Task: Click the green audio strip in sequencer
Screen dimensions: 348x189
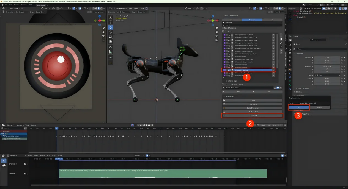Action: click(x=163, y=173)
